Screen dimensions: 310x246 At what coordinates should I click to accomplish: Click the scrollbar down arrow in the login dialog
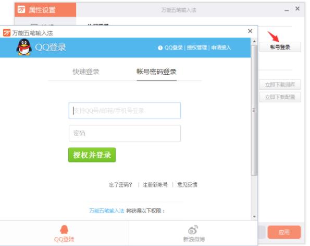point(254,216)
